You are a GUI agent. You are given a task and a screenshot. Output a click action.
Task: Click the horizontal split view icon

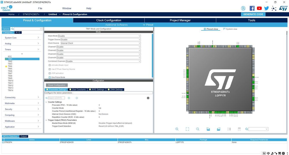240,129
